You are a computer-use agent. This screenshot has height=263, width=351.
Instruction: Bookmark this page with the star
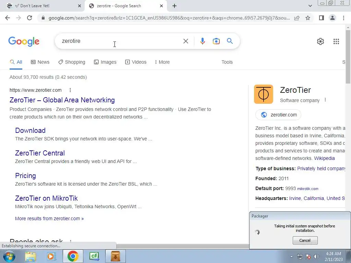(x=308, y=18)
